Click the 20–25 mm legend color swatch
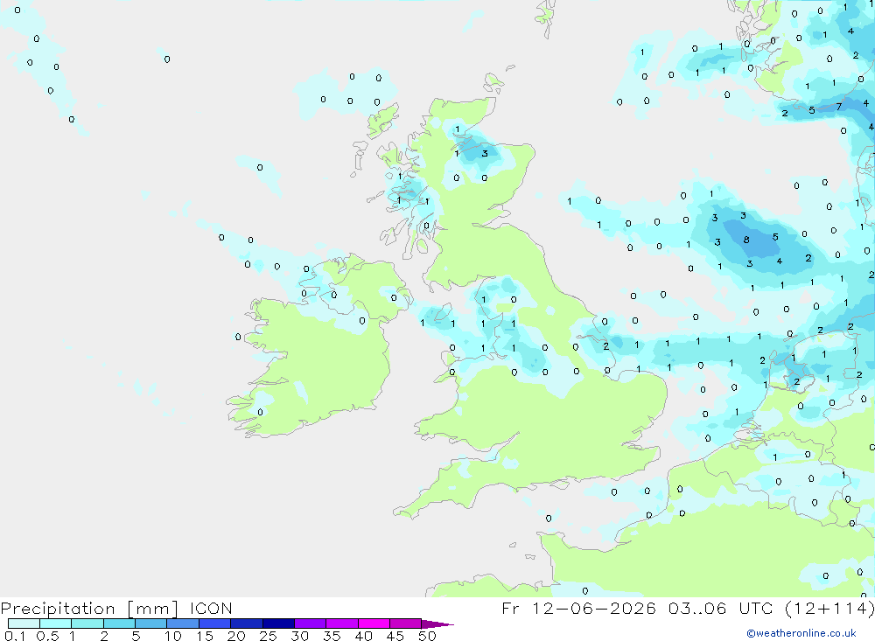The height and width of the screenshot is (641, 875). pos(247,624)
